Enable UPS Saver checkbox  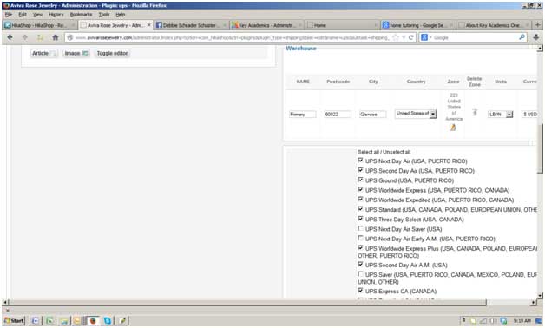(x=360, y=274)
